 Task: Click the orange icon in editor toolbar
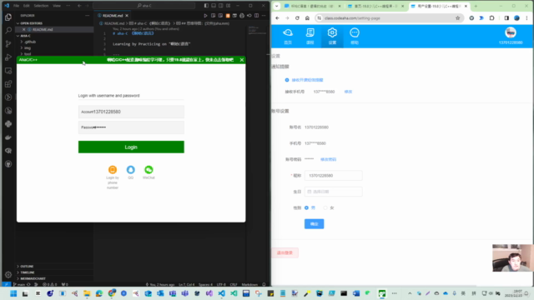click(x=228, y=16)
